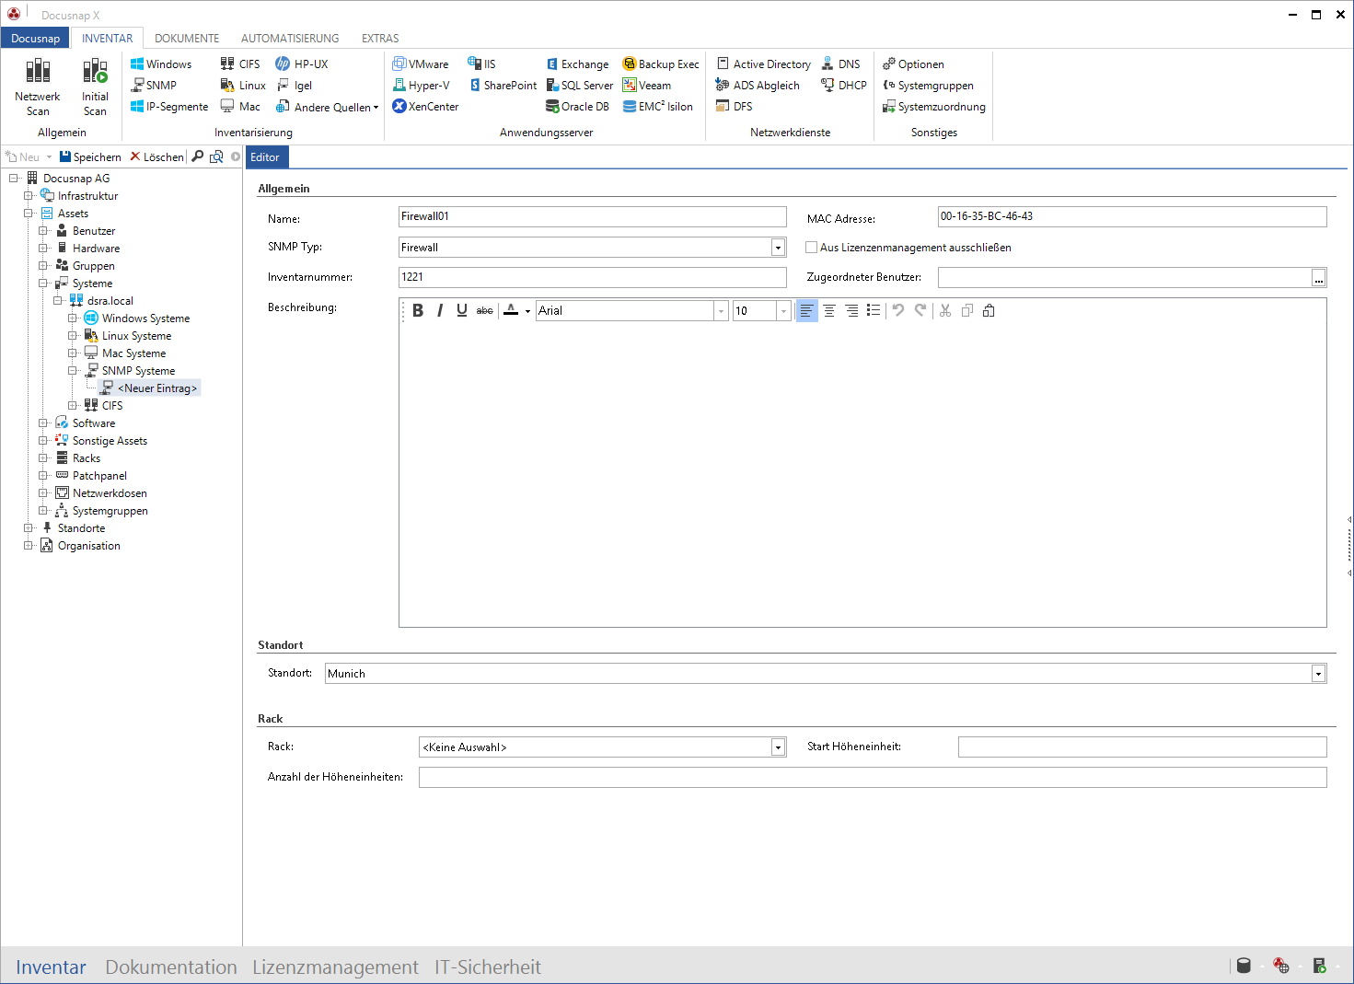Open SNMP Typ dropdown
The height and width of the screenshot is (984, 1354).
(778, 248)
